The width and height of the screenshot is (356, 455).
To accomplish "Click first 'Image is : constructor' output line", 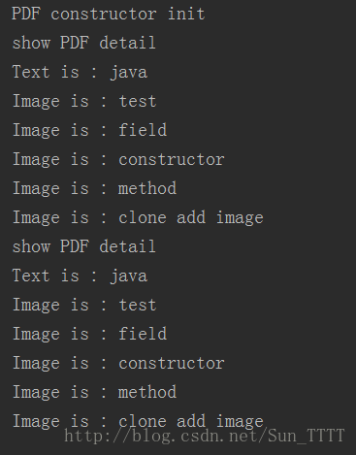I will coord(118,160).
